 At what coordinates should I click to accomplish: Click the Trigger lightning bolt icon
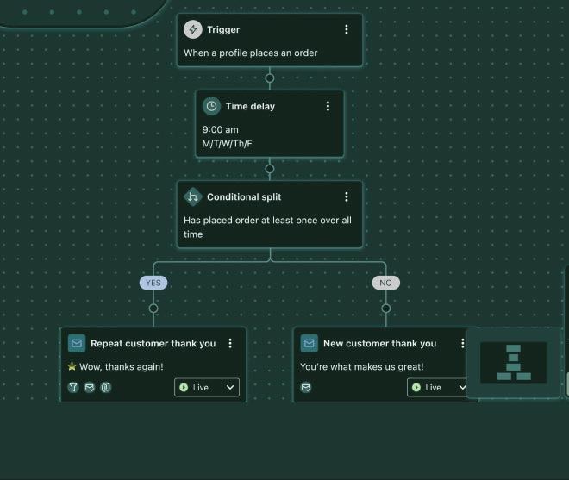pyautogui.click(x=193, y=29)
